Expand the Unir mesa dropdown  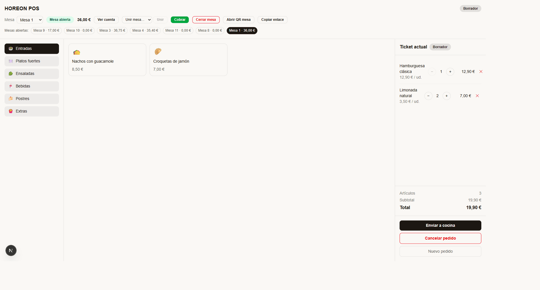pos(137,20)
